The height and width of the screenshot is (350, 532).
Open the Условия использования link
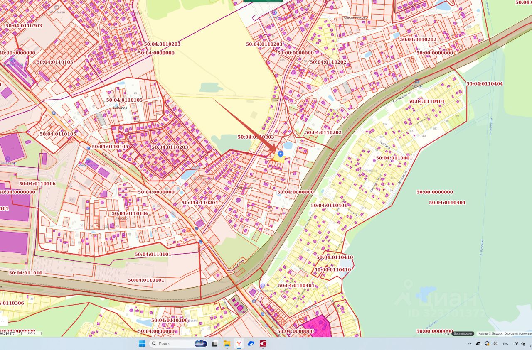[x=518, y=333]
